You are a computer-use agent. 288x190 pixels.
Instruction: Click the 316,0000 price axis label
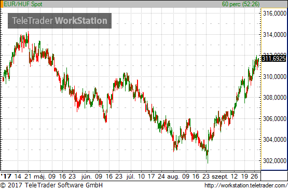(x=275, y=13)
